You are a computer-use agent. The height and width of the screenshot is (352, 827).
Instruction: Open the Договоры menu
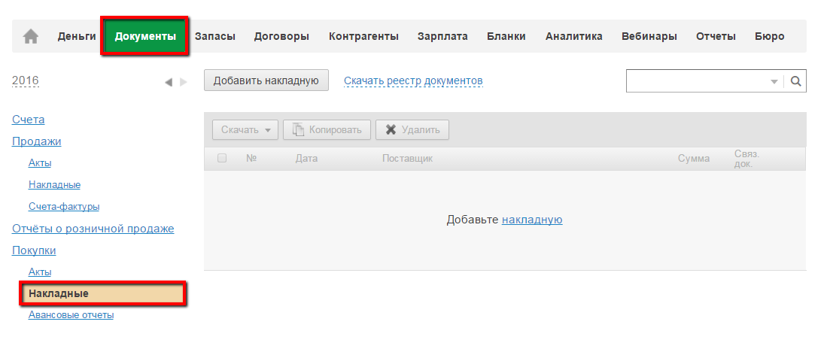coord(281,36)
